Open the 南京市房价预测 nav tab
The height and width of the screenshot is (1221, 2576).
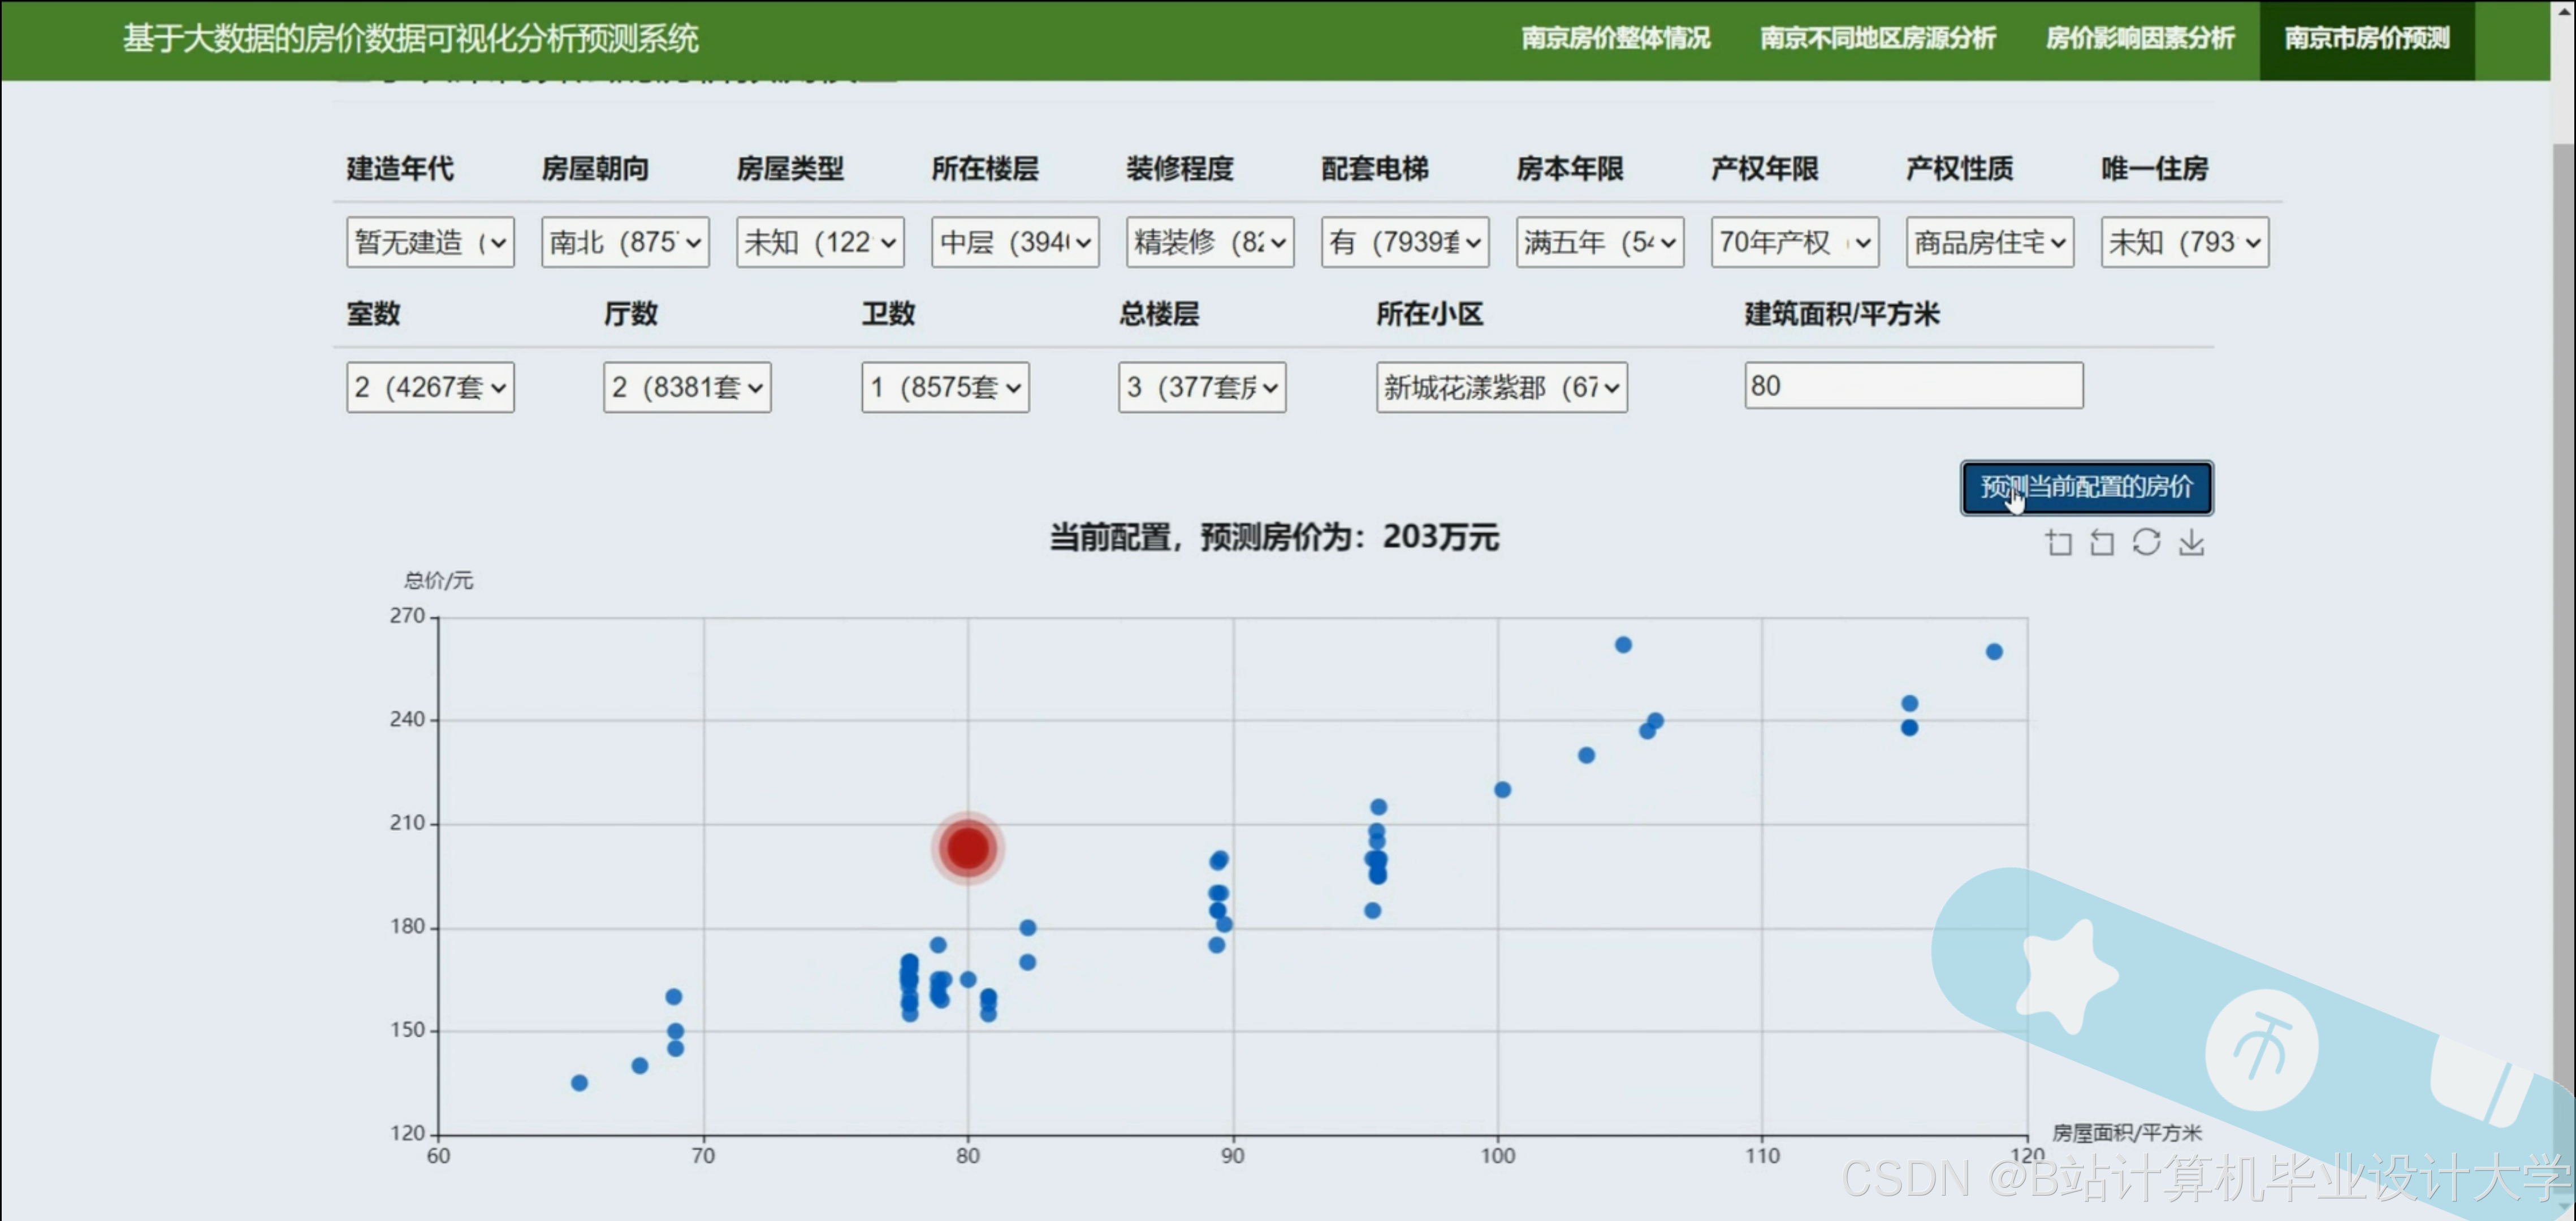pos(2367,39)
